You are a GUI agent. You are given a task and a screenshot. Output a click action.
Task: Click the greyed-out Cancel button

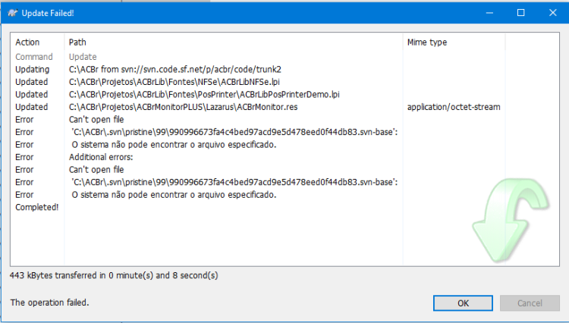point(530,303)
